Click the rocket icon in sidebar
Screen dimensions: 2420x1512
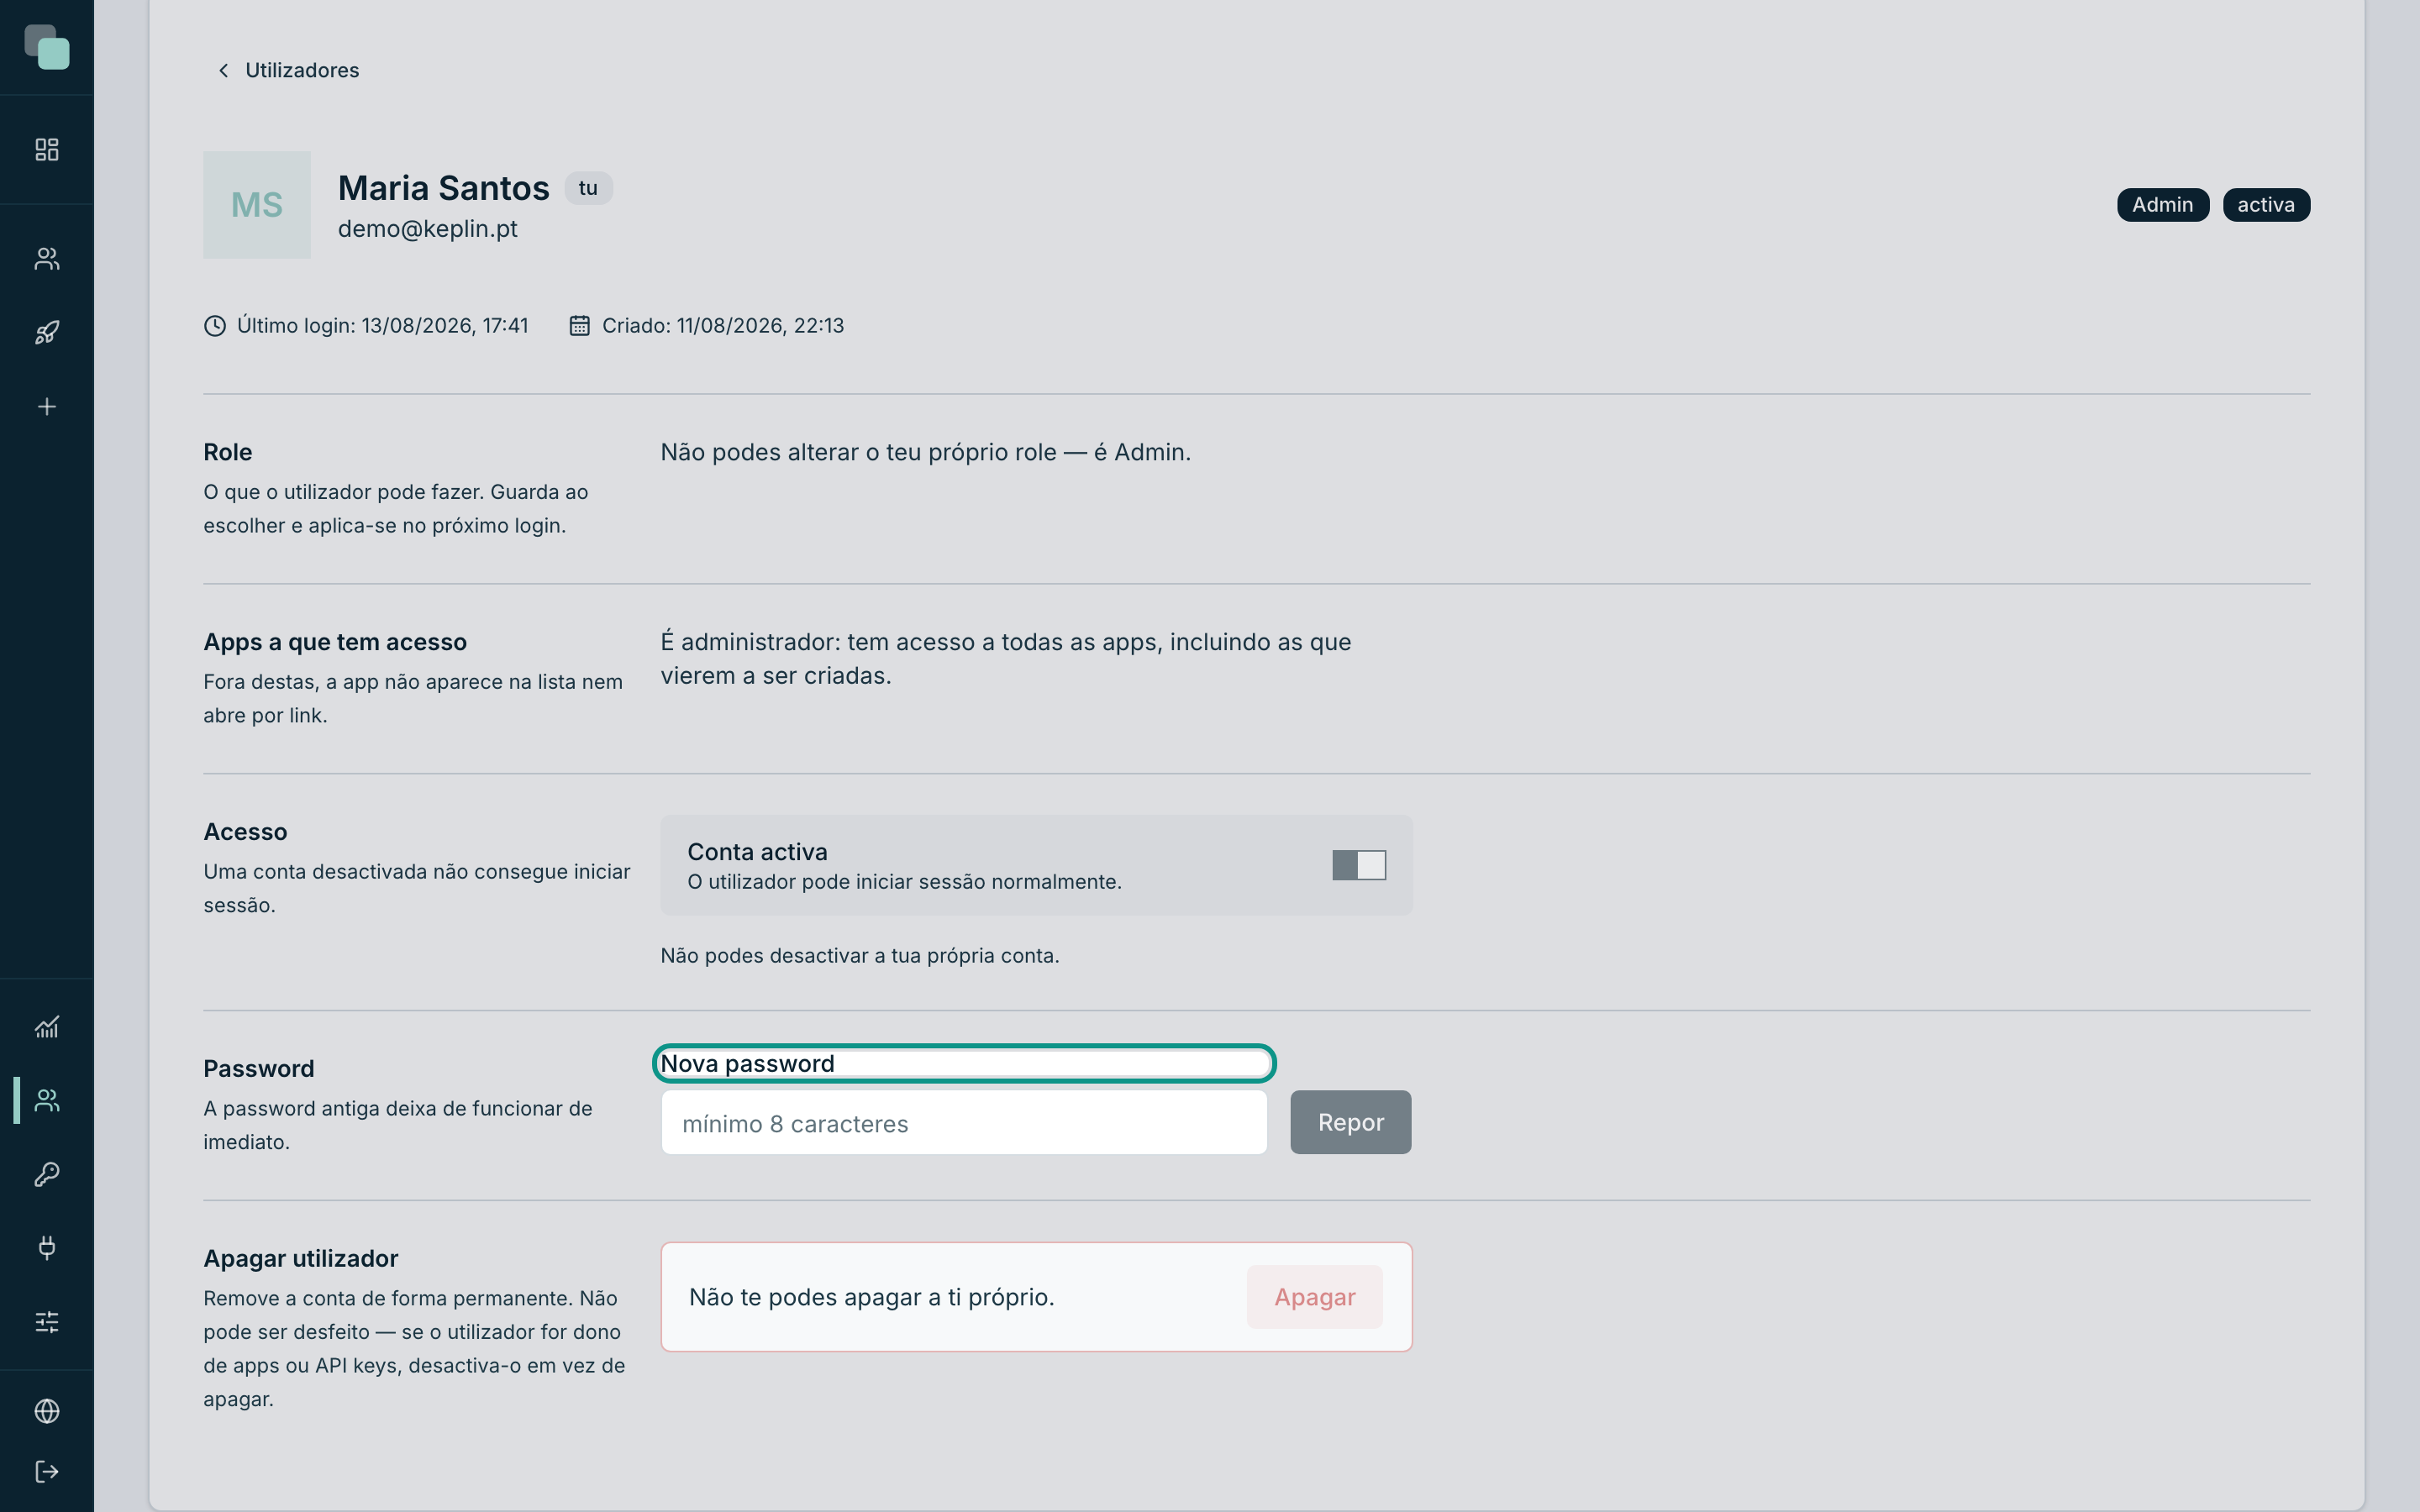point(47,333)
